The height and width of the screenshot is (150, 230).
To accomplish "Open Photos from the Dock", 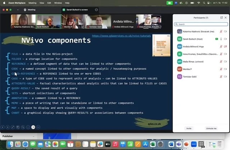I will (x=55, y=144).
